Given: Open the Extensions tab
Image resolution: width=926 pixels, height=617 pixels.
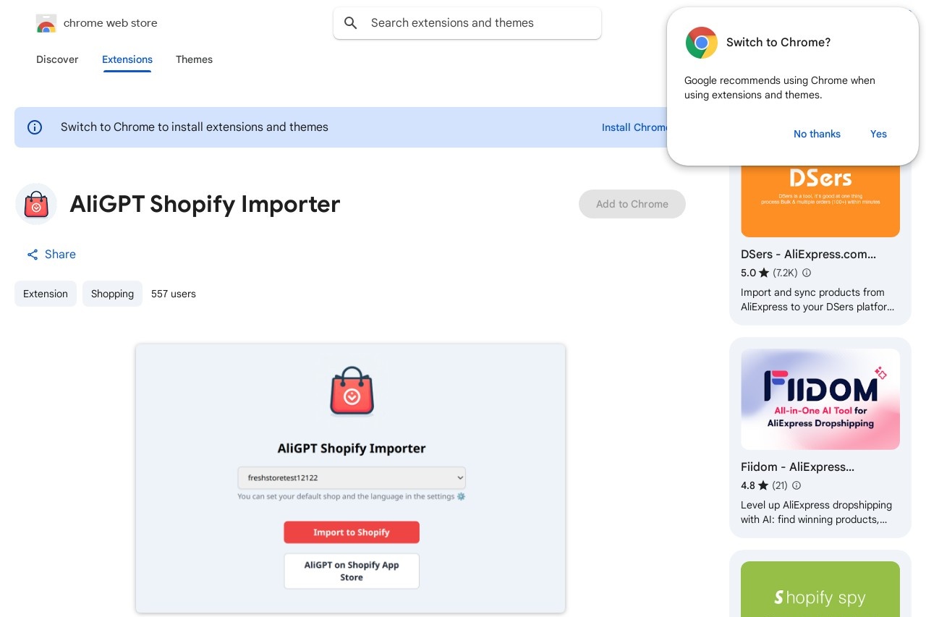Looking at the screenshot, I should pos(127,59).
